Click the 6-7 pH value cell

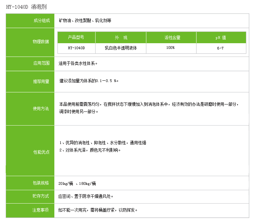[220, 48]
